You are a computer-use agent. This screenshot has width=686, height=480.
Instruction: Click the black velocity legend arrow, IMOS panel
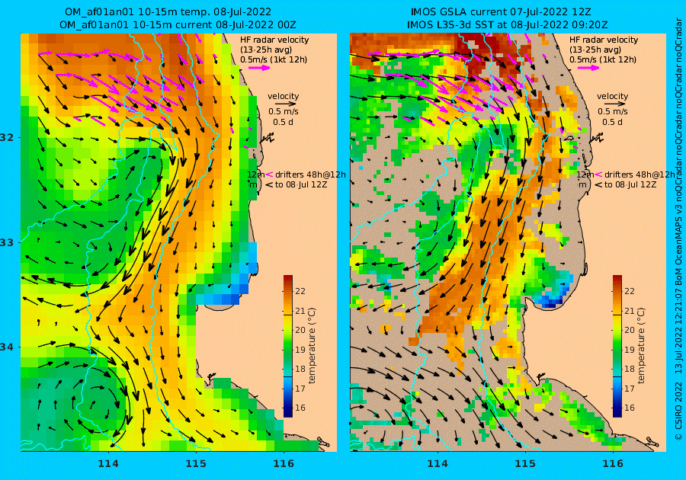pos(615,104)
